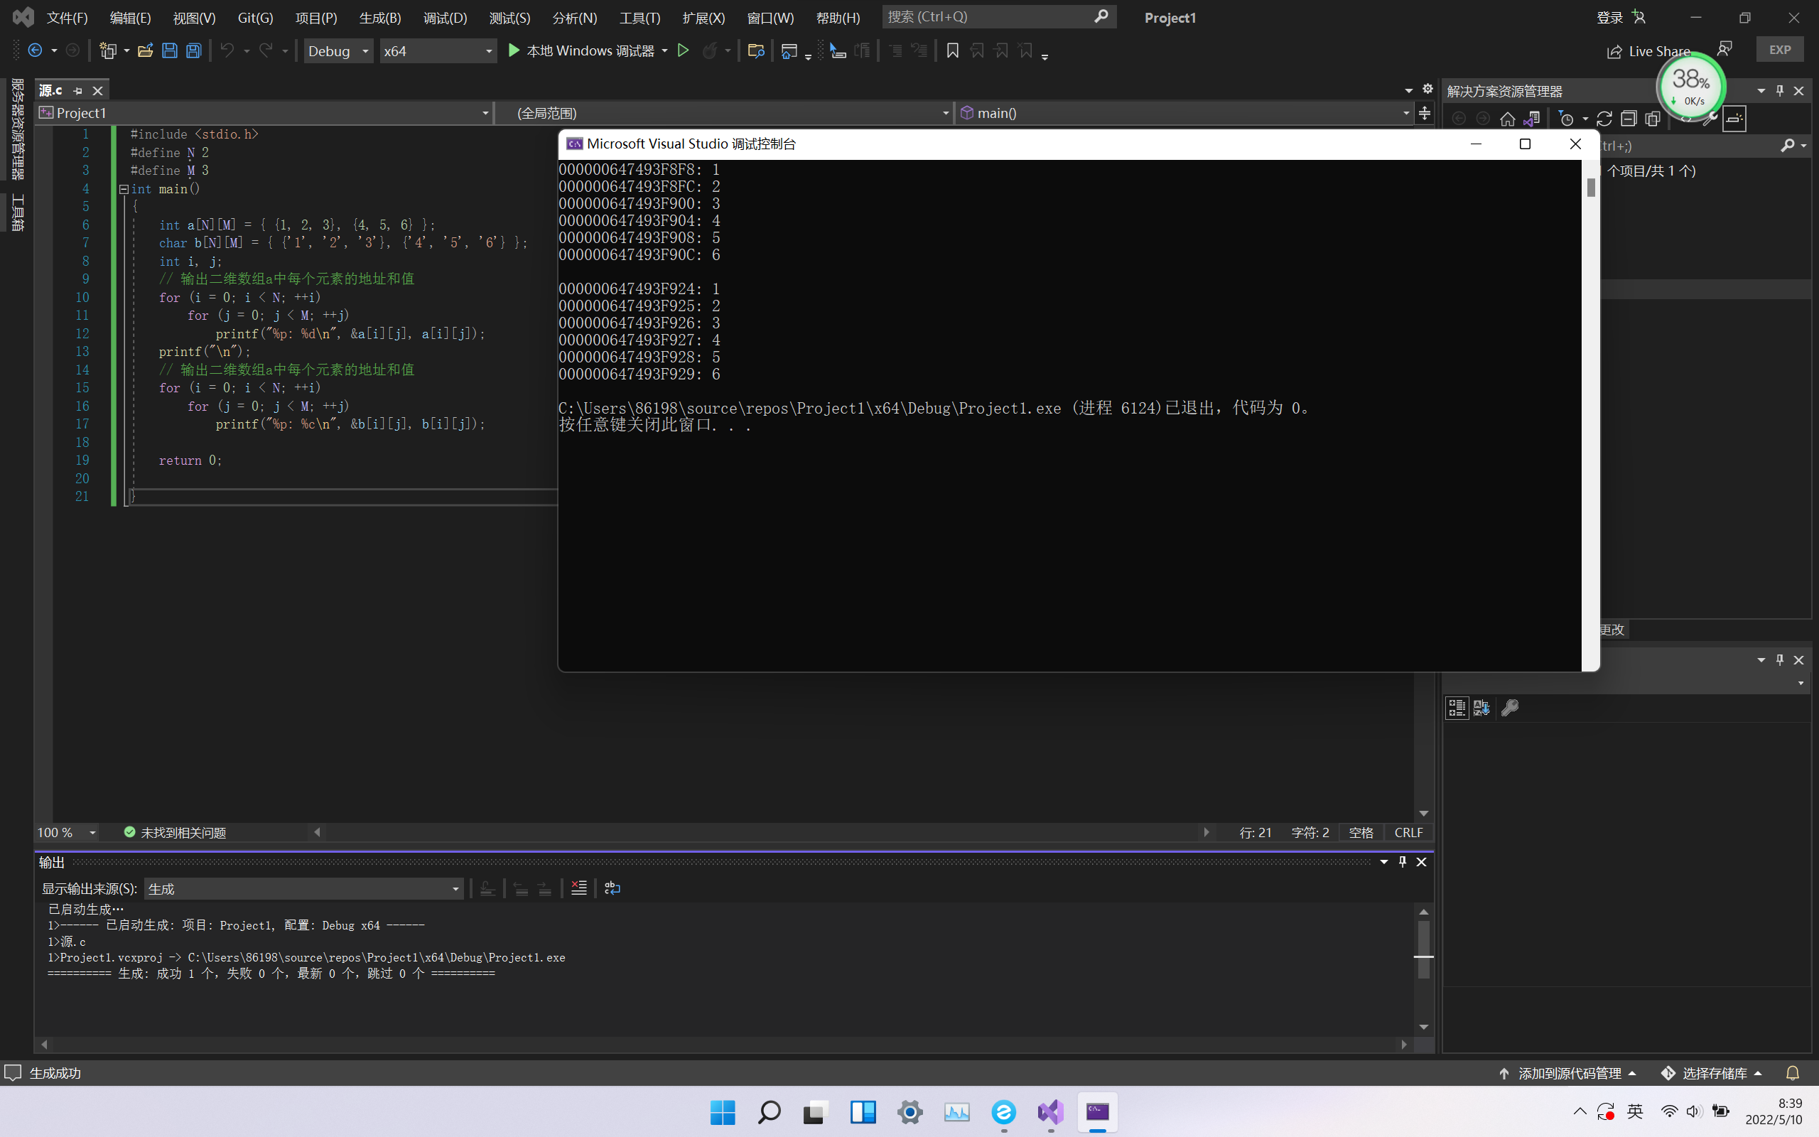Click the Save All toolbar icon
This screenshot has height=1137, width=1819.
pos(194,50)
